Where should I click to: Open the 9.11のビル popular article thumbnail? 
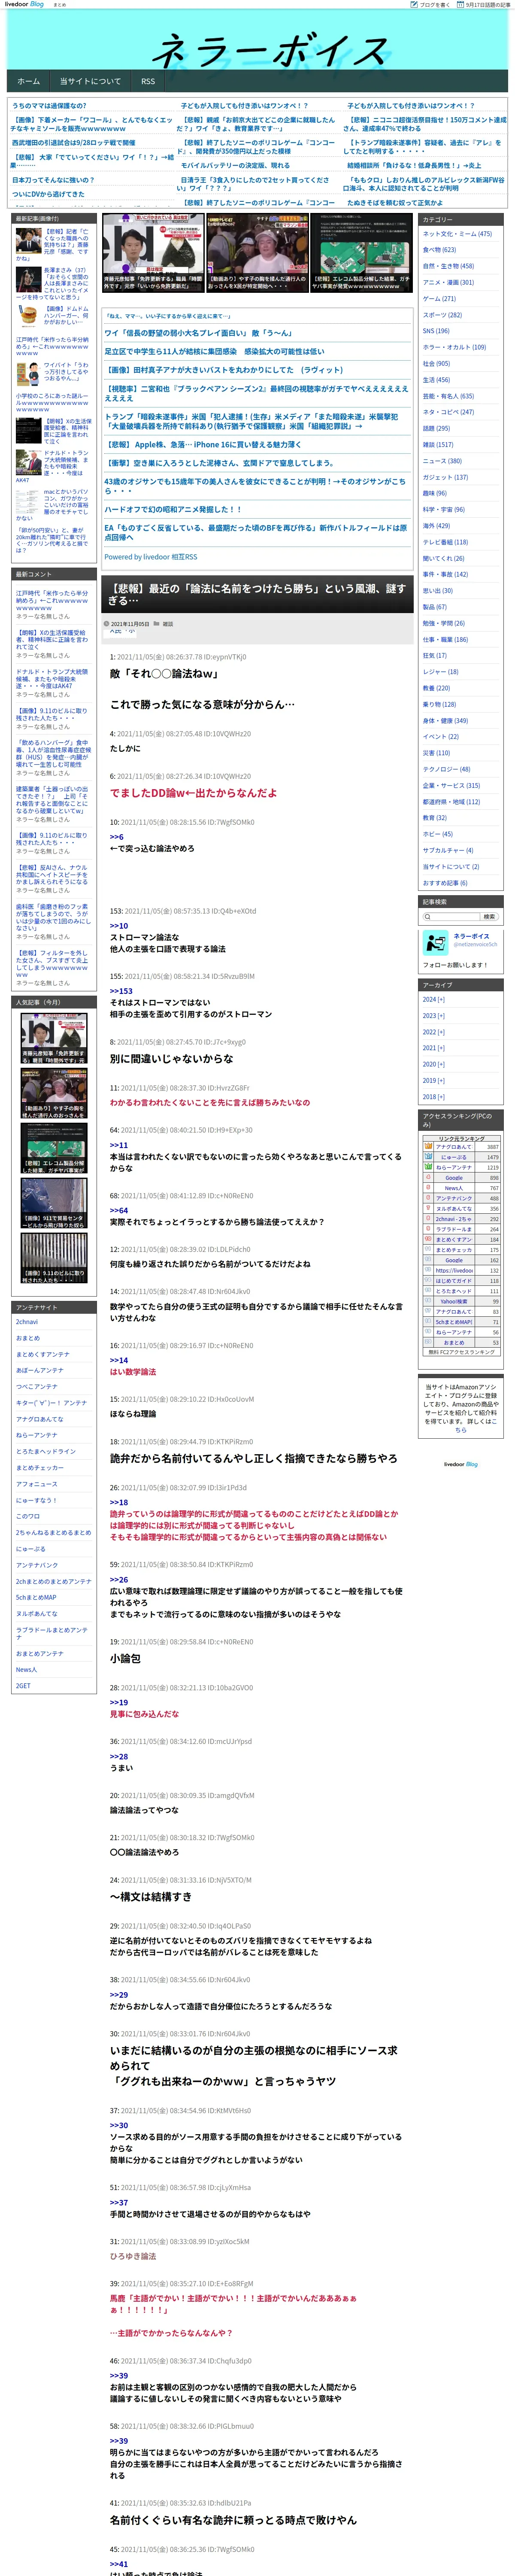[54, 1258]
